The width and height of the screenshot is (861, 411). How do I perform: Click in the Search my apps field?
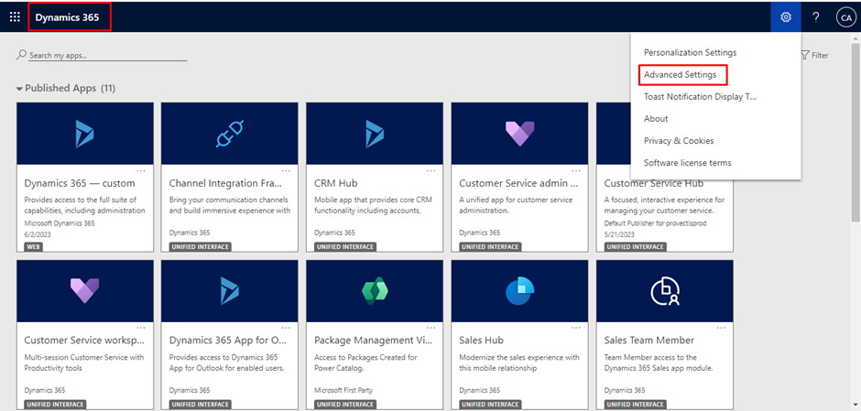tap(108, 56)
